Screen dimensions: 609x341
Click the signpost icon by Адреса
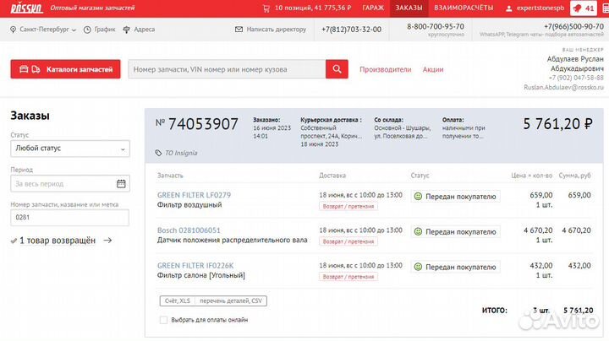(127, 30)
